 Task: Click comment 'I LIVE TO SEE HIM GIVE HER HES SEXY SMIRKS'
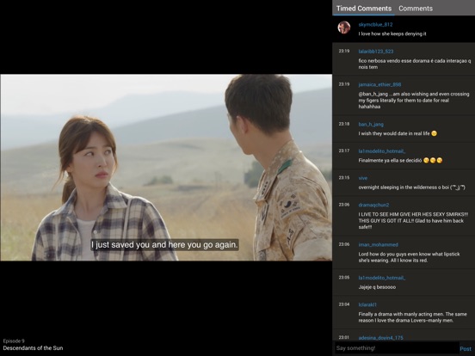[413, 221]
